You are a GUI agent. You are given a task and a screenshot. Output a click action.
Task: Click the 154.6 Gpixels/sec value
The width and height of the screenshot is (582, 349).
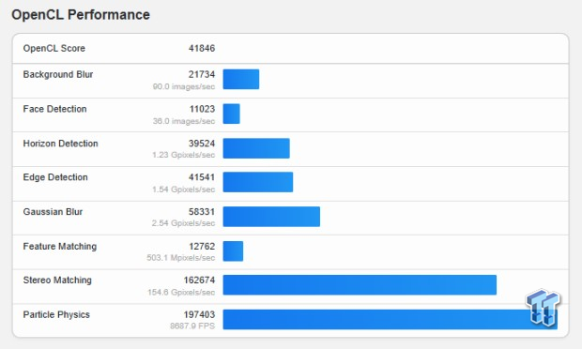[181, 293]
